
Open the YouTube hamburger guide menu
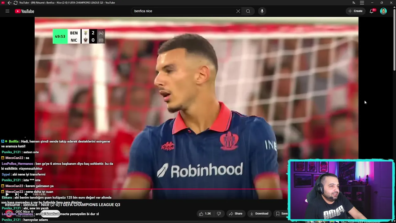7,11
